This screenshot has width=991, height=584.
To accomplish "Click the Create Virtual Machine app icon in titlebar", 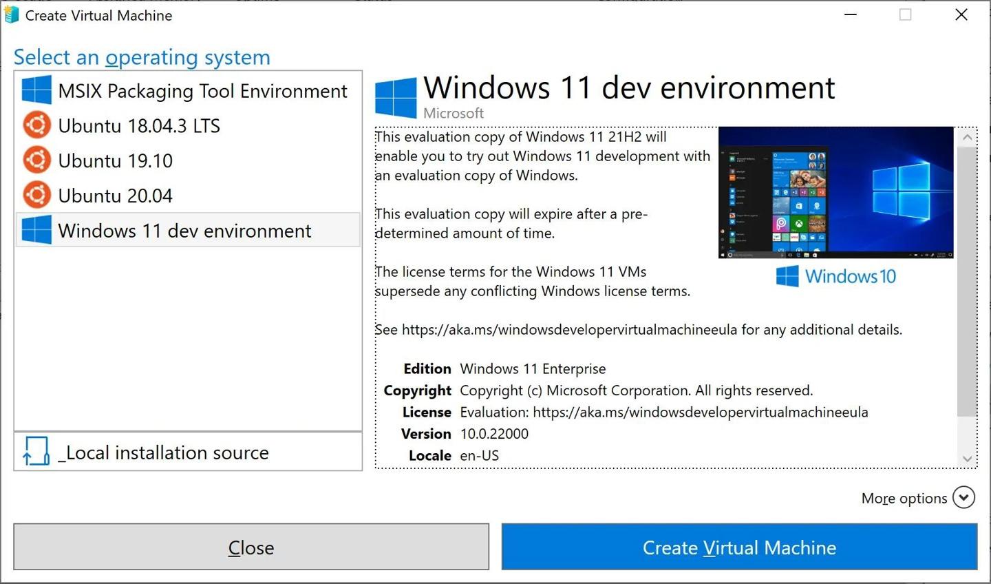I will (11, 14).
